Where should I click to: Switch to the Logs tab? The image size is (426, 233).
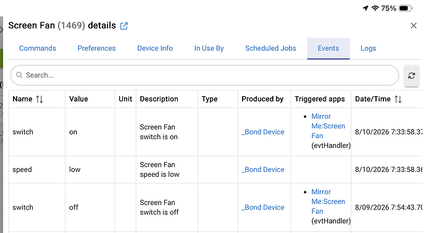368,48
